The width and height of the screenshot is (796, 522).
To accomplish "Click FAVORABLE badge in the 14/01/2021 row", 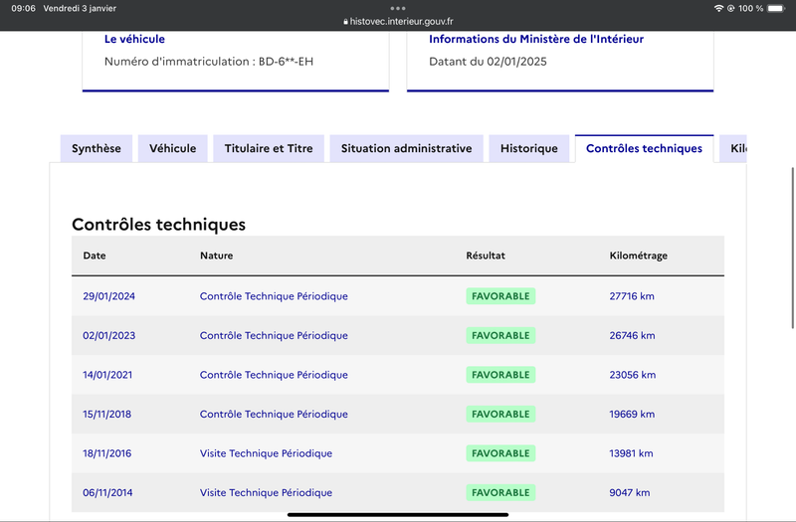I will pyautogui.click(x=500, y=375).
